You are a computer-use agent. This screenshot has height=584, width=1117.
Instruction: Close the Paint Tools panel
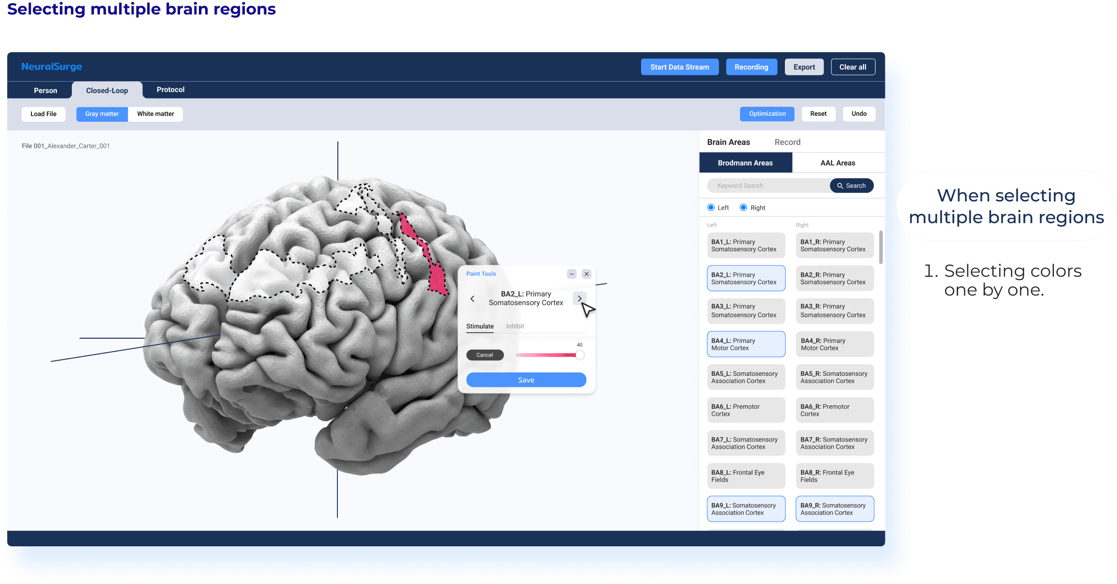pos(586,274)
